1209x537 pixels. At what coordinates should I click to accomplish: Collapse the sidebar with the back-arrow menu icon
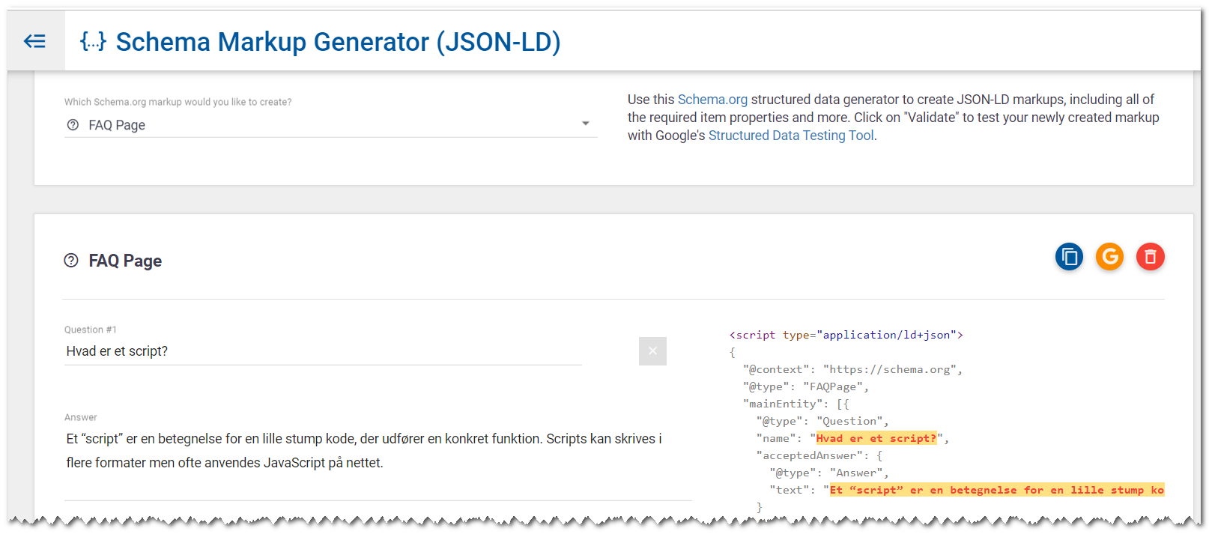point(34,41)
